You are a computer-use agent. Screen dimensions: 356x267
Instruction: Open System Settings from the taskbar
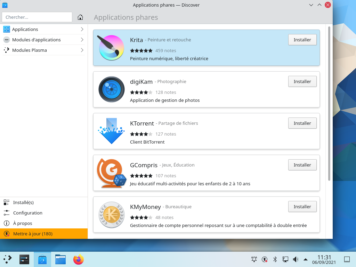coord(24,259)
